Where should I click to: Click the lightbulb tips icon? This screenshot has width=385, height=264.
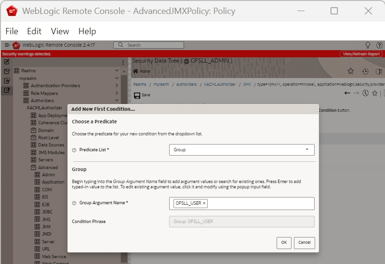pyautogui.click(x=368, y=45)
